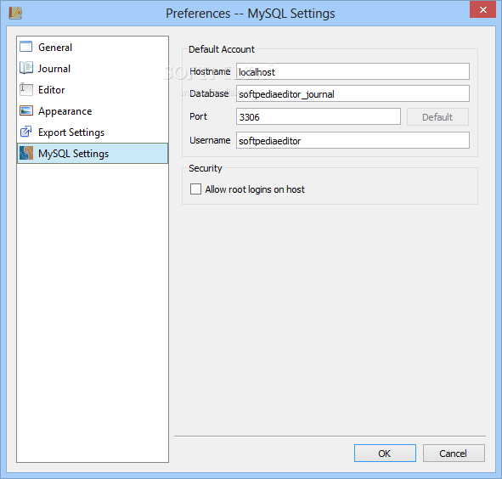This screenshot has height=479, width=502.
Task: Confirm preferences with OK
Action: (x=385, y=453)
